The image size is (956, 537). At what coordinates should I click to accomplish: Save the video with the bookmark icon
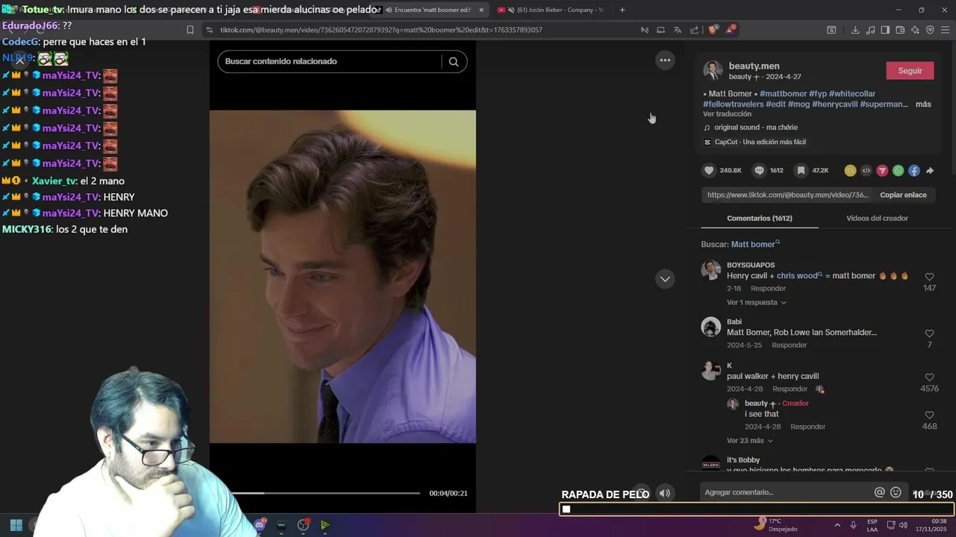pos(801,171)
